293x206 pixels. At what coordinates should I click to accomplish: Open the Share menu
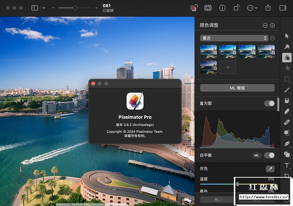pyautogui.click(x=268, y=7)
